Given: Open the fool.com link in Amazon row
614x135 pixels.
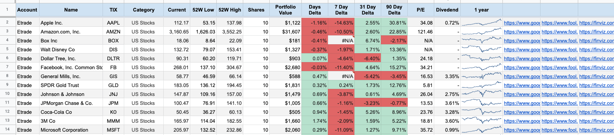Looking at the screenshot, I should click(559, 32).
